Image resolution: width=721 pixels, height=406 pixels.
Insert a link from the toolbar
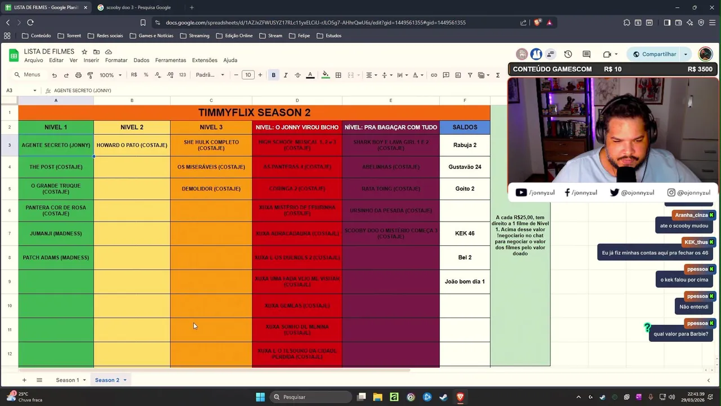434,75
